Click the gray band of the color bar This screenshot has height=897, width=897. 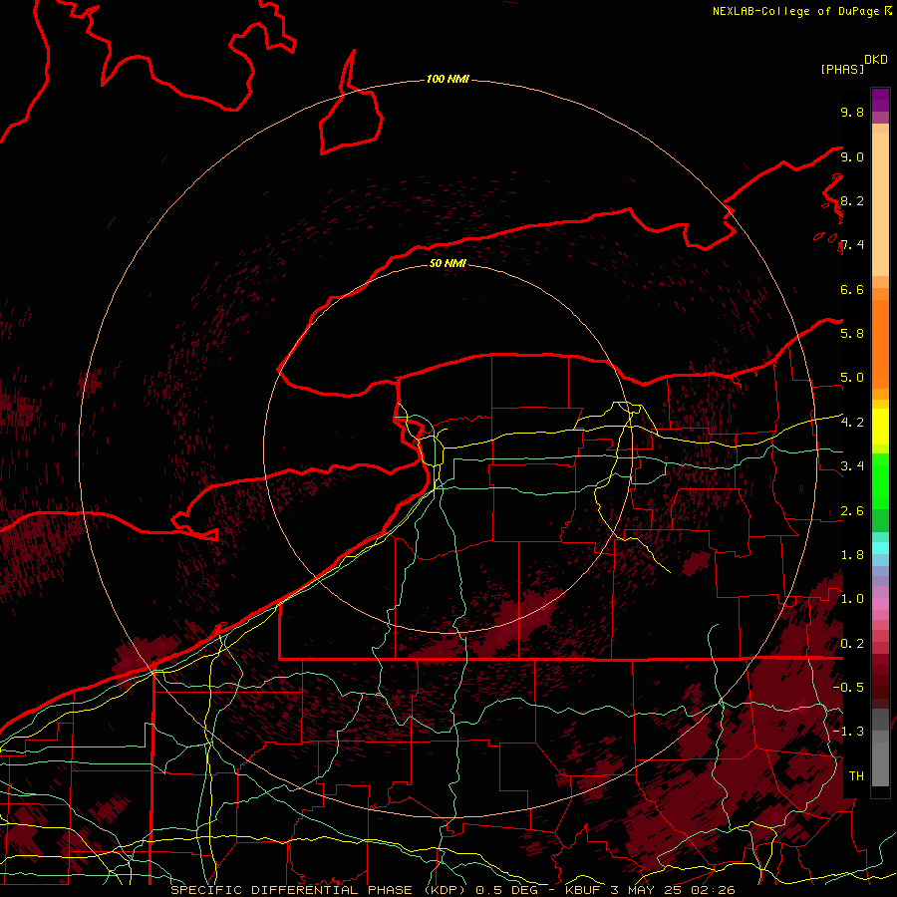880,747
